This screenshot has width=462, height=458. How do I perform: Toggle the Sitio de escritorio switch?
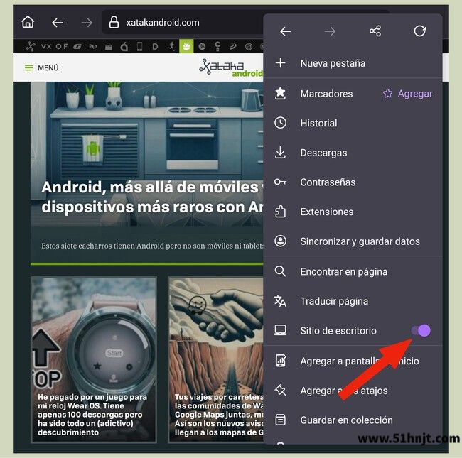421,331
